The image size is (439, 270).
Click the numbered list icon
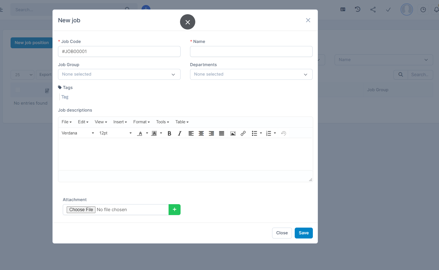(268, 133)
